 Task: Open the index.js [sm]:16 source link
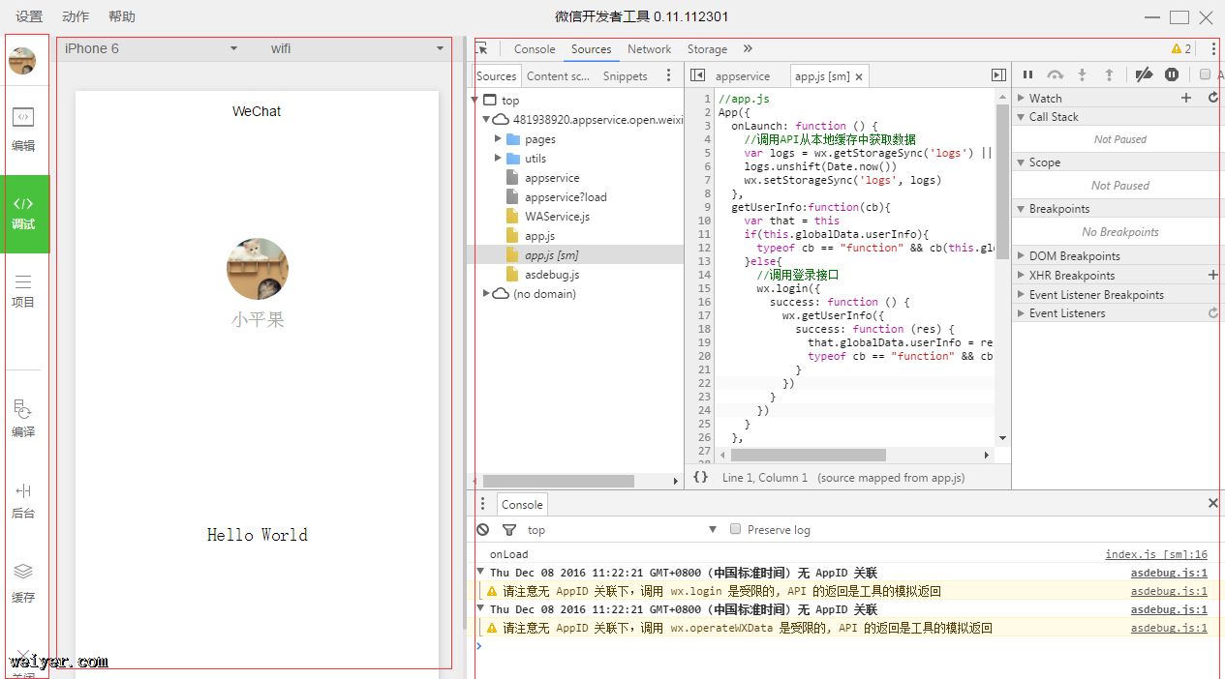[1155, 554]
